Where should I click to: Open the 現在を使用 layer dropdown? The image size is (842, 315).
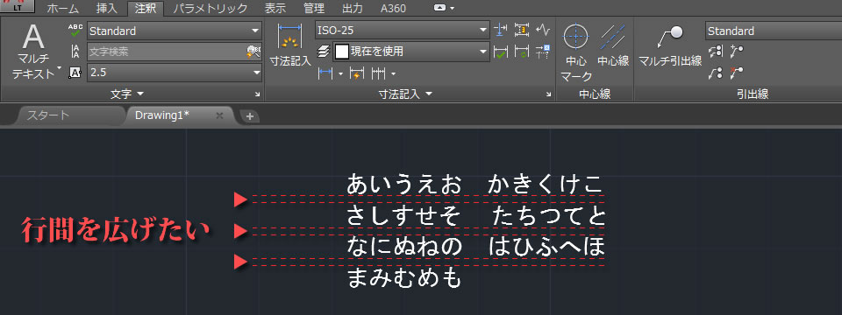point(411,52)
